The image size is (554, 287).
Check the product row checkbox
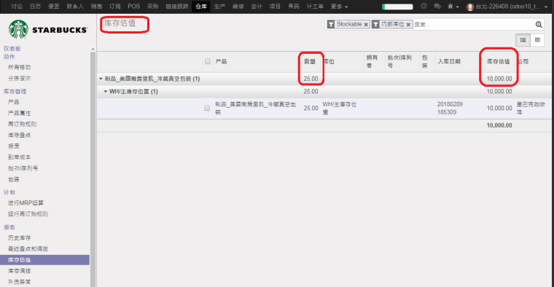tap(207, 108)
